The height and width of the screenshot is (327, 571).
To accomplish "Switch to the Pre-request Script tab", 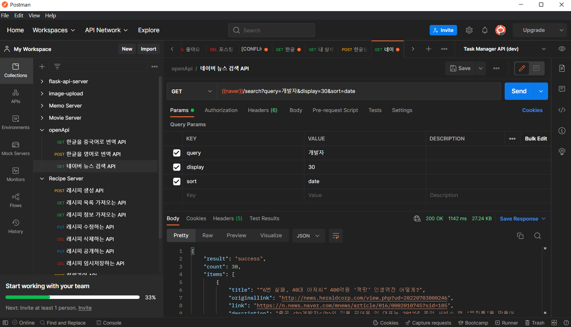I will (x=335, y=110).
